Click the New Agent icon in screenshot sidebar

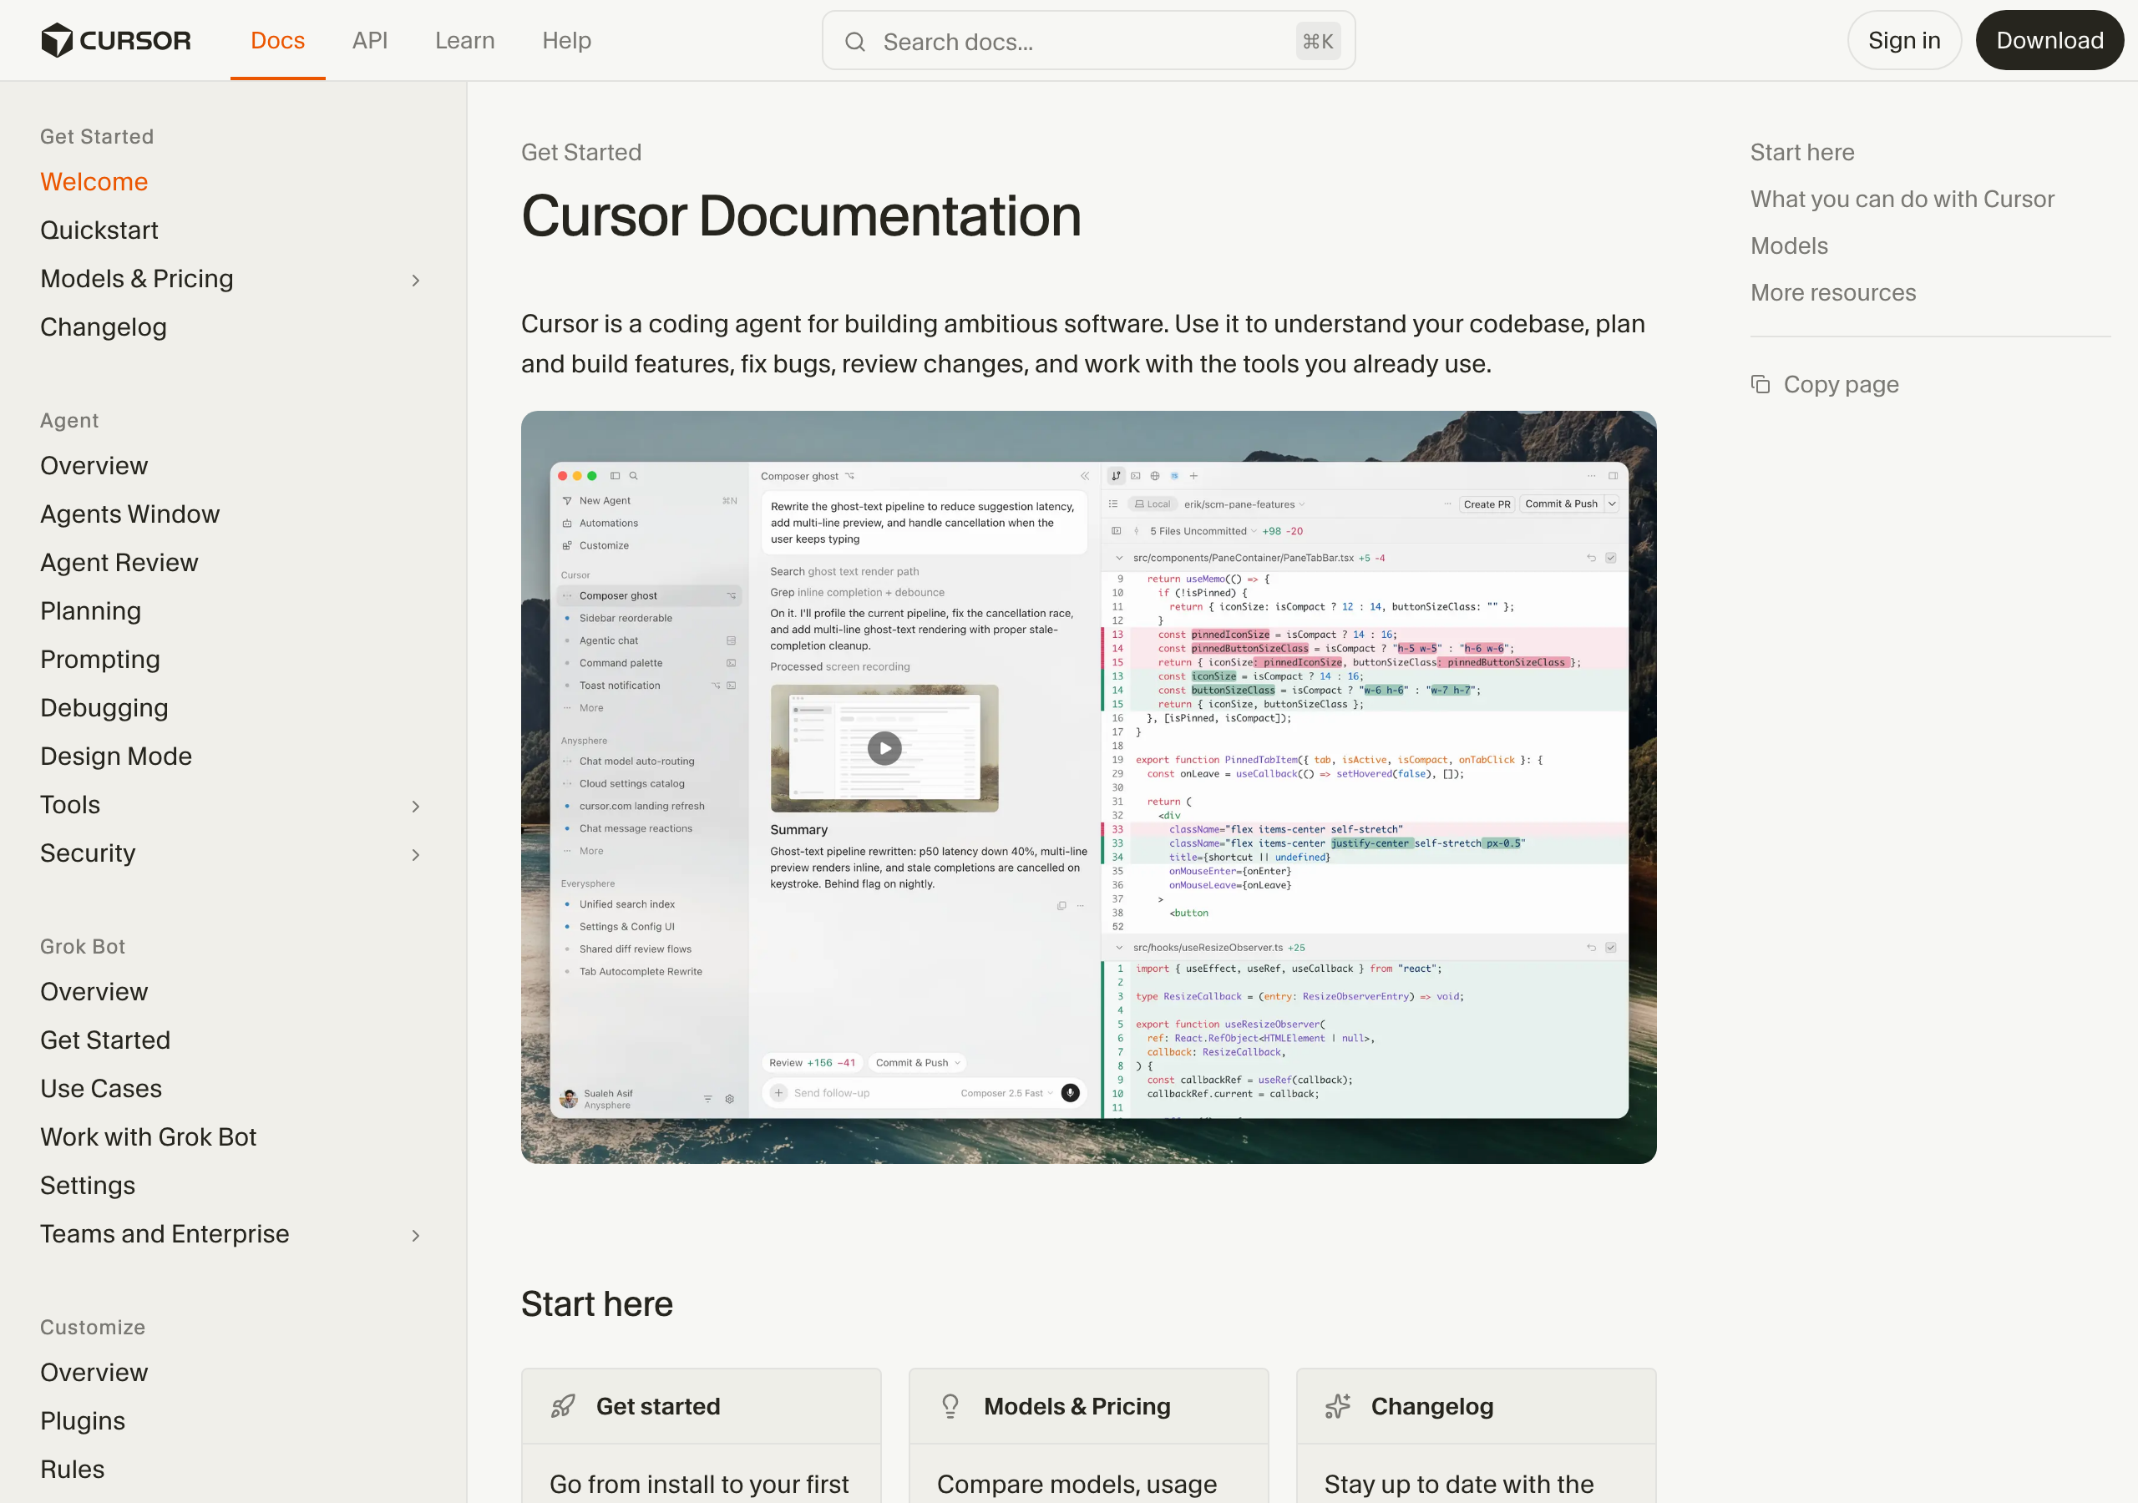pos(567,501)
